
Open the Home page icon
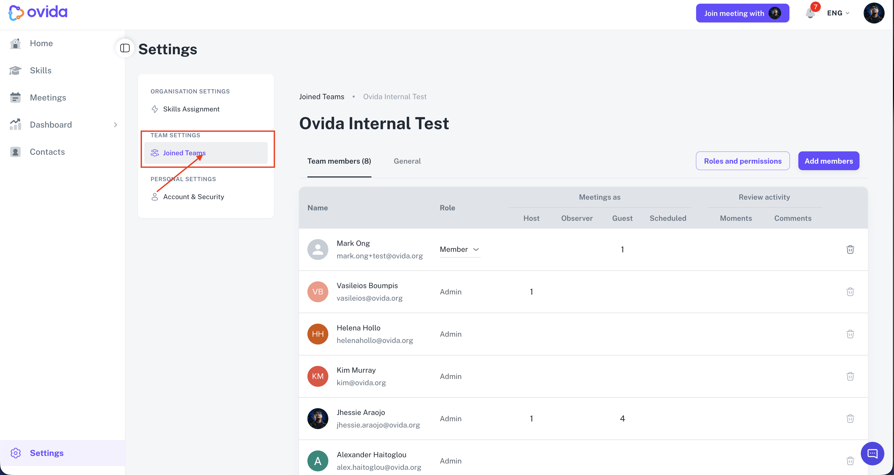coord(15,43)
